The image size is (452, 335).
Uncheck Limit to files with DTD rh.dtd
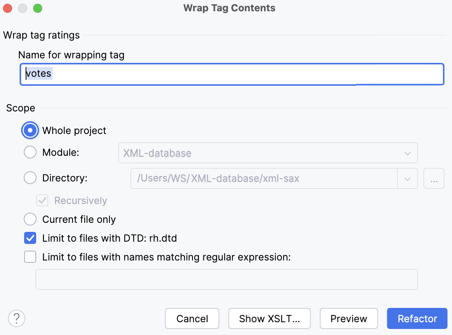30,238
